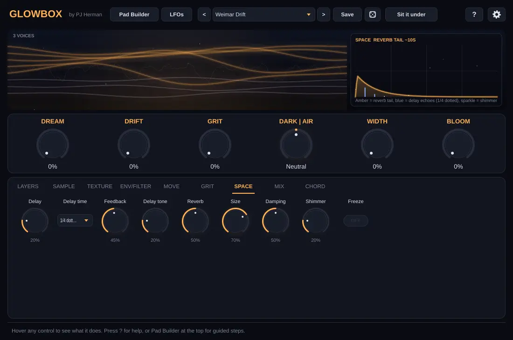Click the Shimmer knob
Viewport: 513px width, 340px height.
(x=316, y=221)
